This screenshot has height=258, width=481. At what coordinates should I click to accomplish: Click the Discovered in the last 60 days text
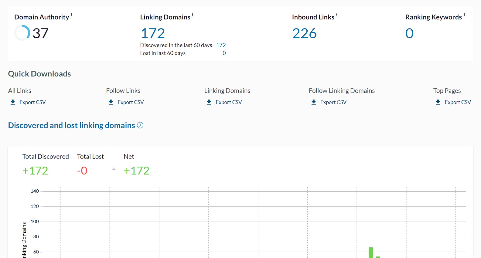point(176,45)
